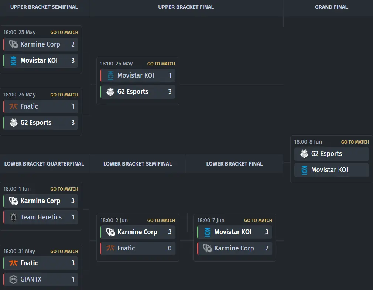Screen dimensions: 373x290
Task: Click 18:00 1 Jun match time
Action: [17, 189]
